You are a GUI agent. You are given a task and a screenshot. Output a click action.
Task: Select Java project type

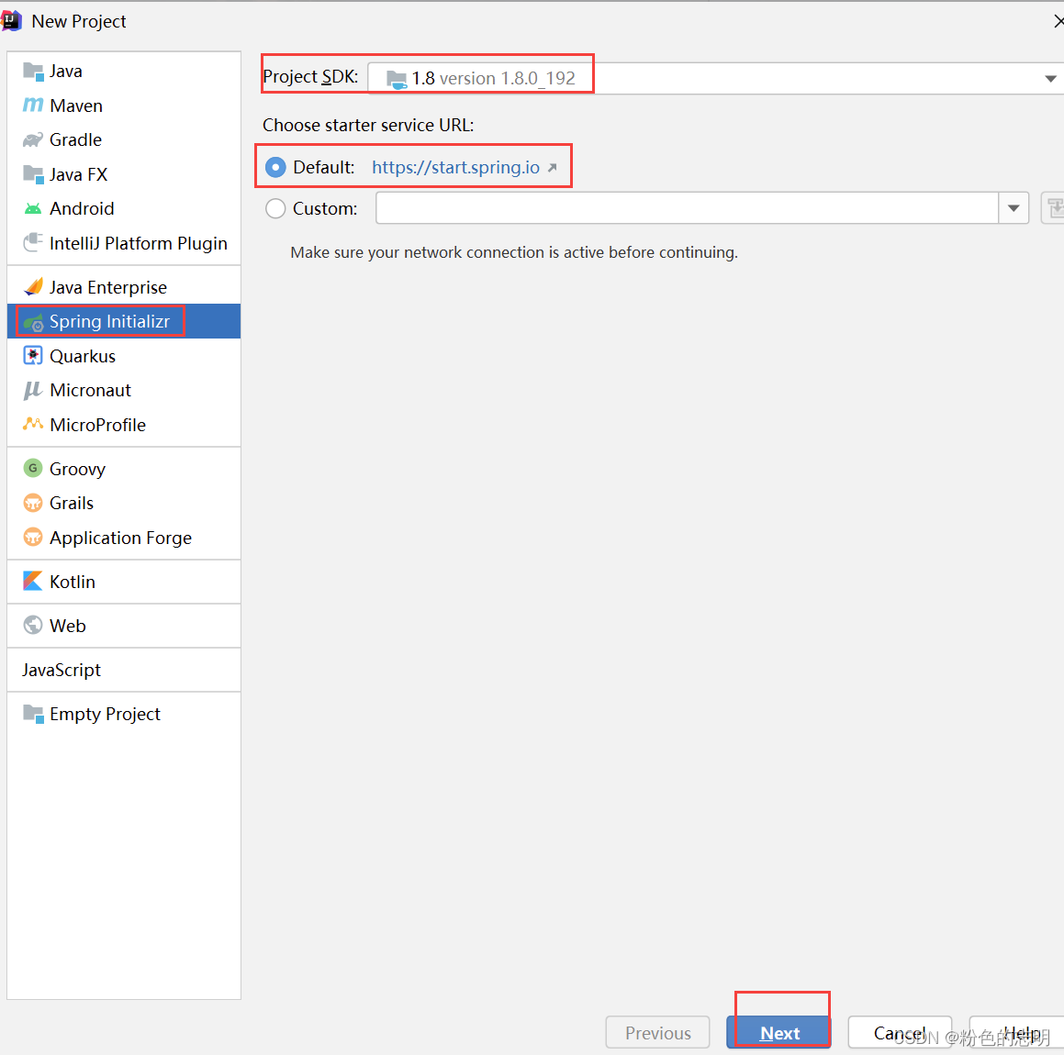[x=124, y=72]
